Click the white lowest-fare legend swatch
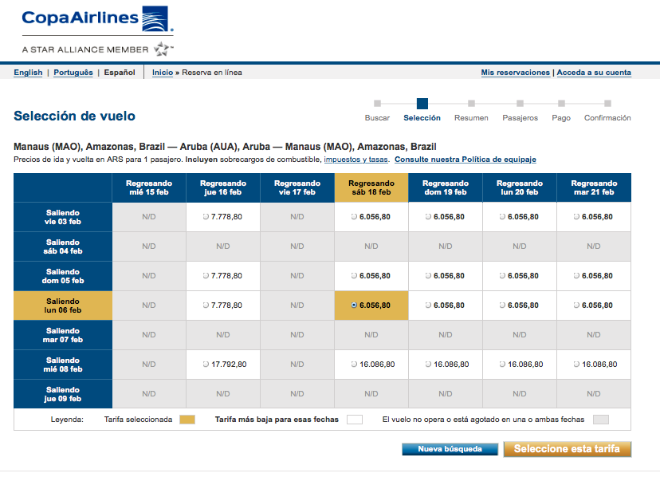 (355, 420)
